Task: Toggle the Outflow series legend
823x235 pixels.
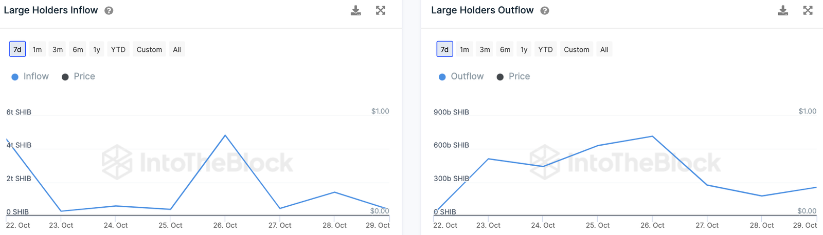Action: [461, 76]
